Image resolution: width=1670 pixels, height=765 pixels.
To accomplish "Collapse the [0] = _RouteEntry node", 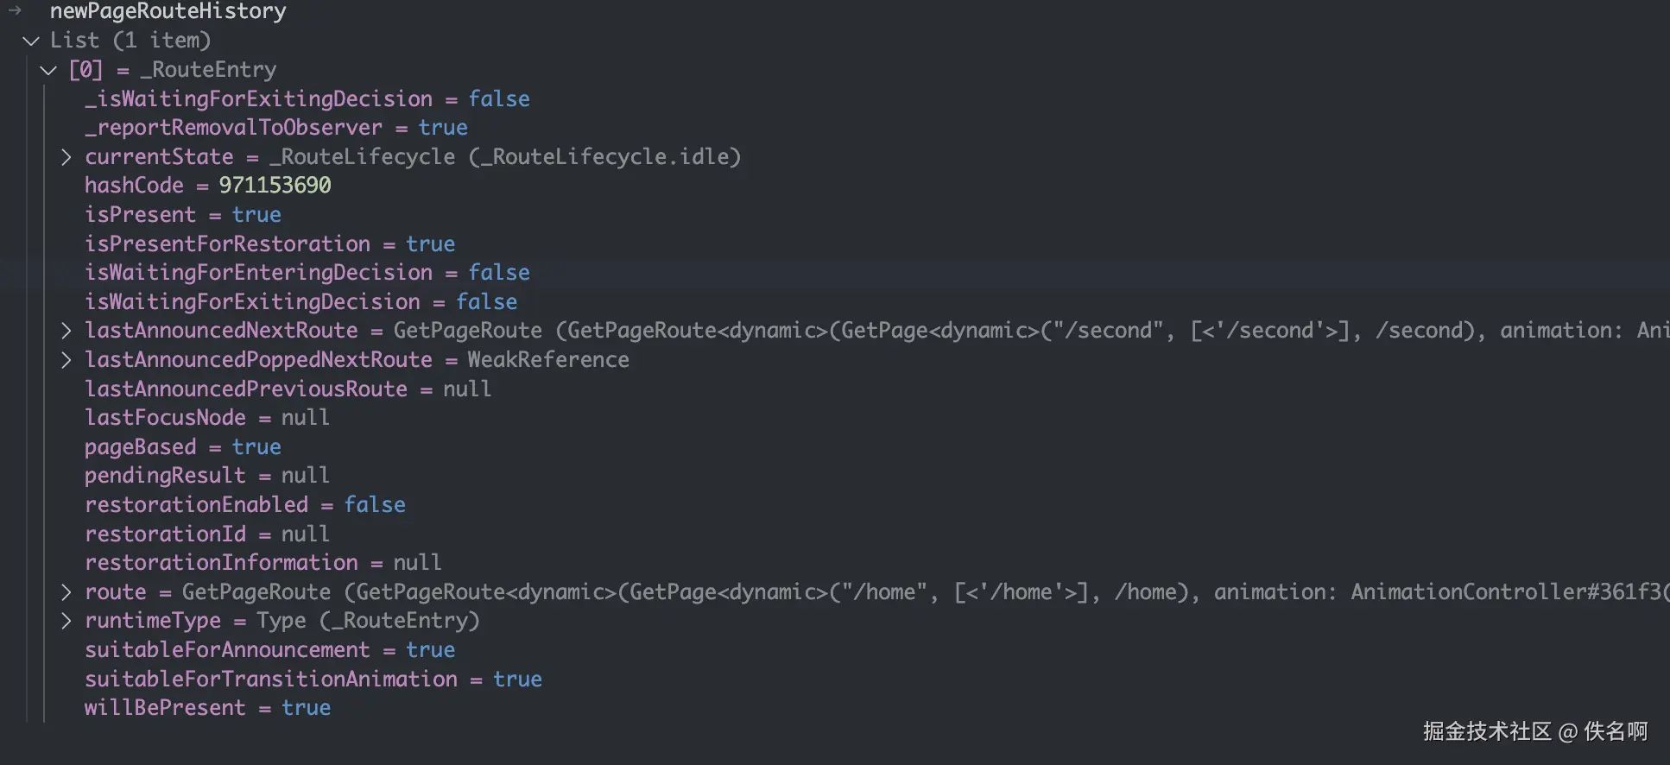I will click(x=49, y=70).
